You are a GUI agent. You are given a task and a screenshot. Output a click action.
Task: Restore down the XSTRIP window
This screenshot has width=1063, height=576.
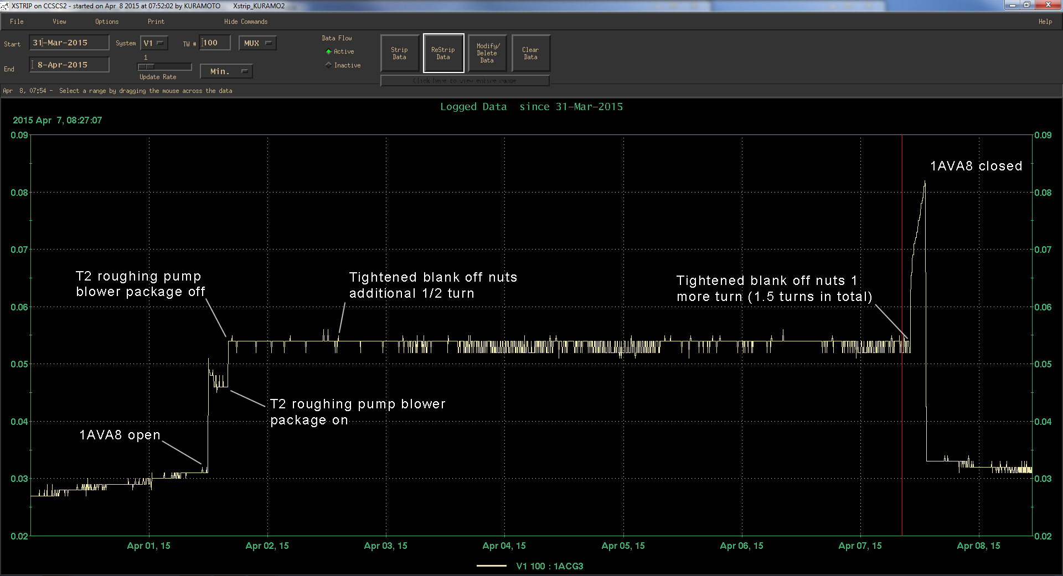click(1026, 5)
